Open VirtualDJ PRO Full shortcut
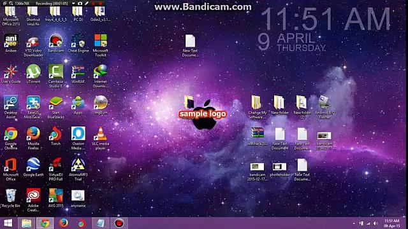The height and width of the screenshot is (229, 408). point(55,169)
